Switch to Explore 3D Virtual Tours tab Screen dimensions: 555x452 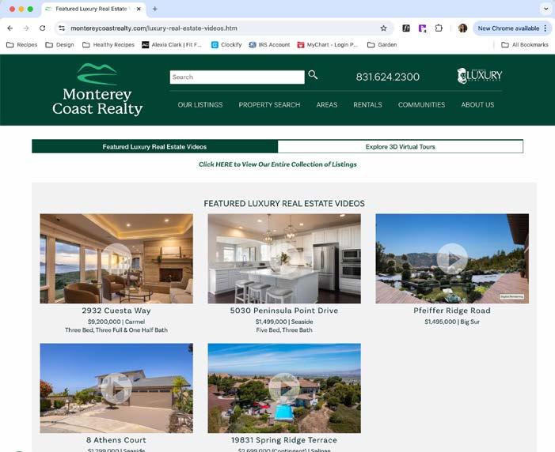401,147
